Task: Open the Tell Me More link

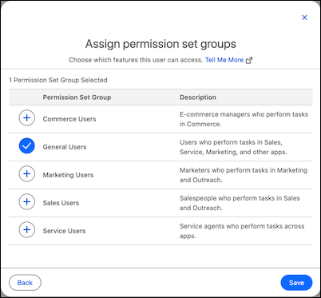Action: click(224, 60)
